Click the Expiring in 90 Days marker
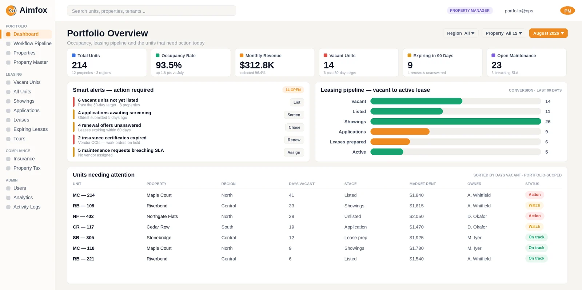Image resolution: width=582 pixels, height=290 pixels. pos(410,55)
